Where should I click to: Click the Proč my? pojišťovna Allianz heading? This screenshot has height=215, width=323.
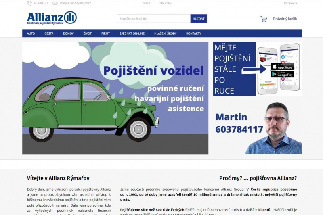coord(258,178)
